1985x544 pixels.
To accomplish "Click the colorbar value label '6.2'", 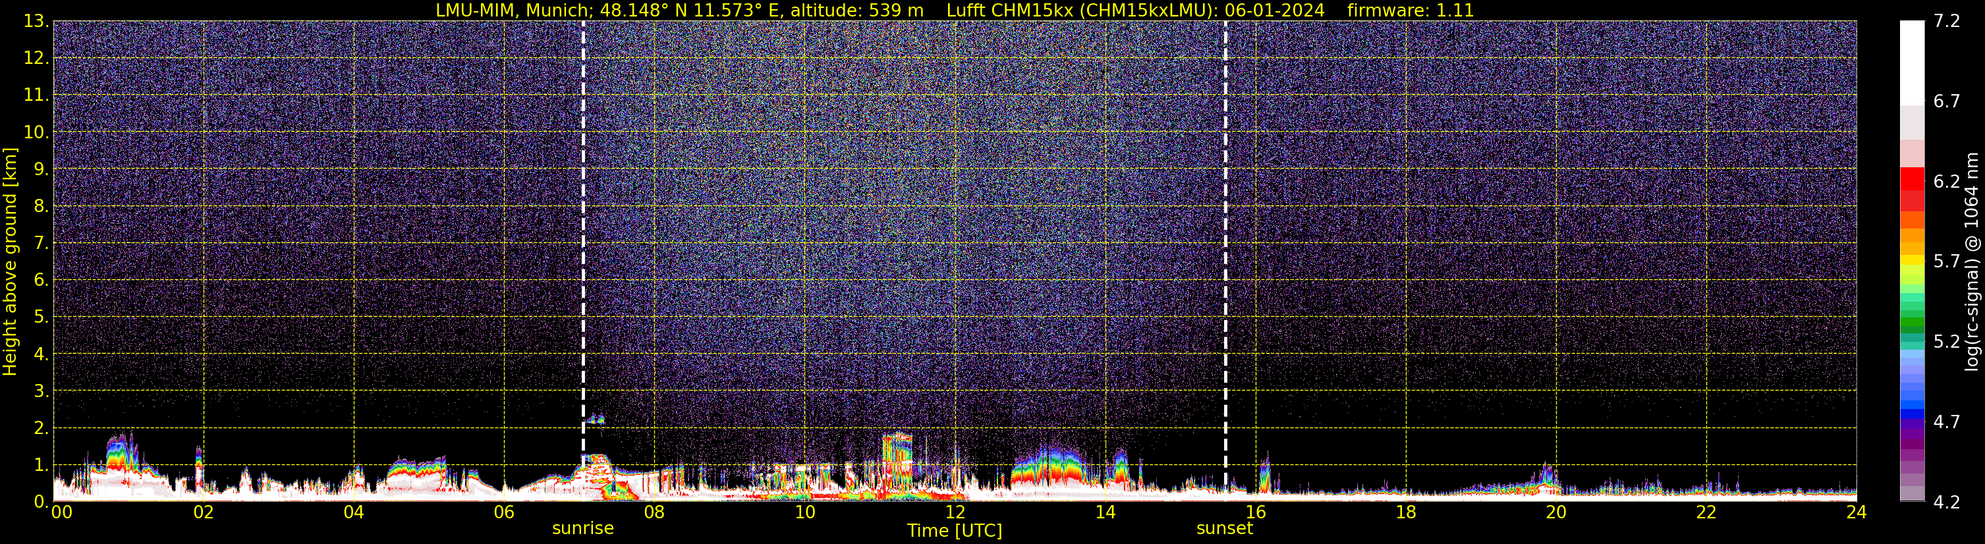I will click(1947, 181).
